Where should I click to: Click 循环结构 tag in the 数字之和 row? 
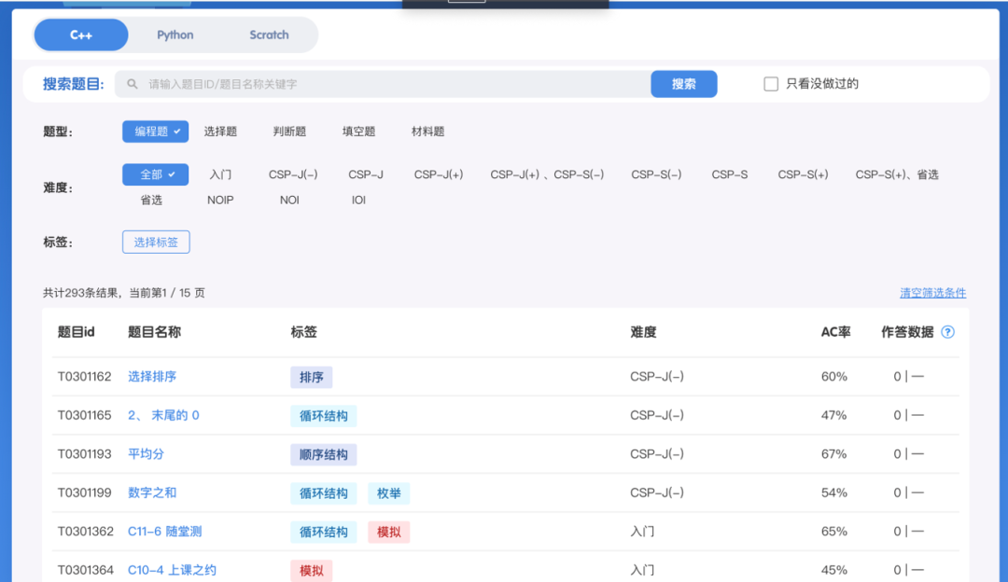[x=323, y=492]
